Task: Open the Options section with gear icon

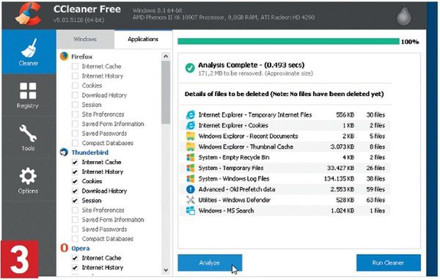Action: pos(29,180)
